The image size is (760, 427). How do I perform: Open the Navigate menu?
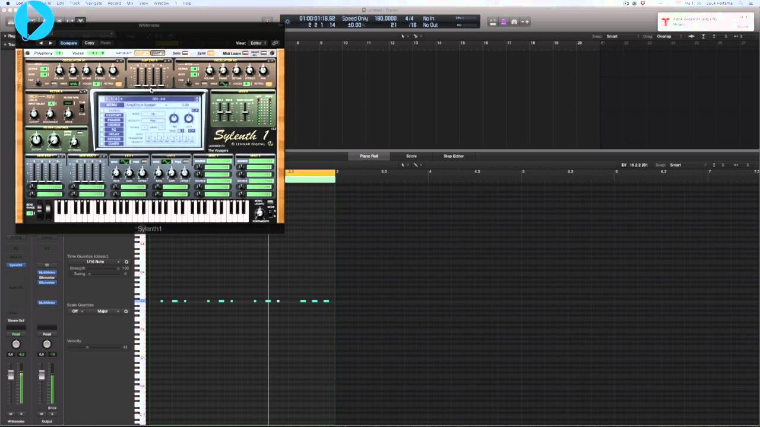pyautogui.click(x=94, y=3)
